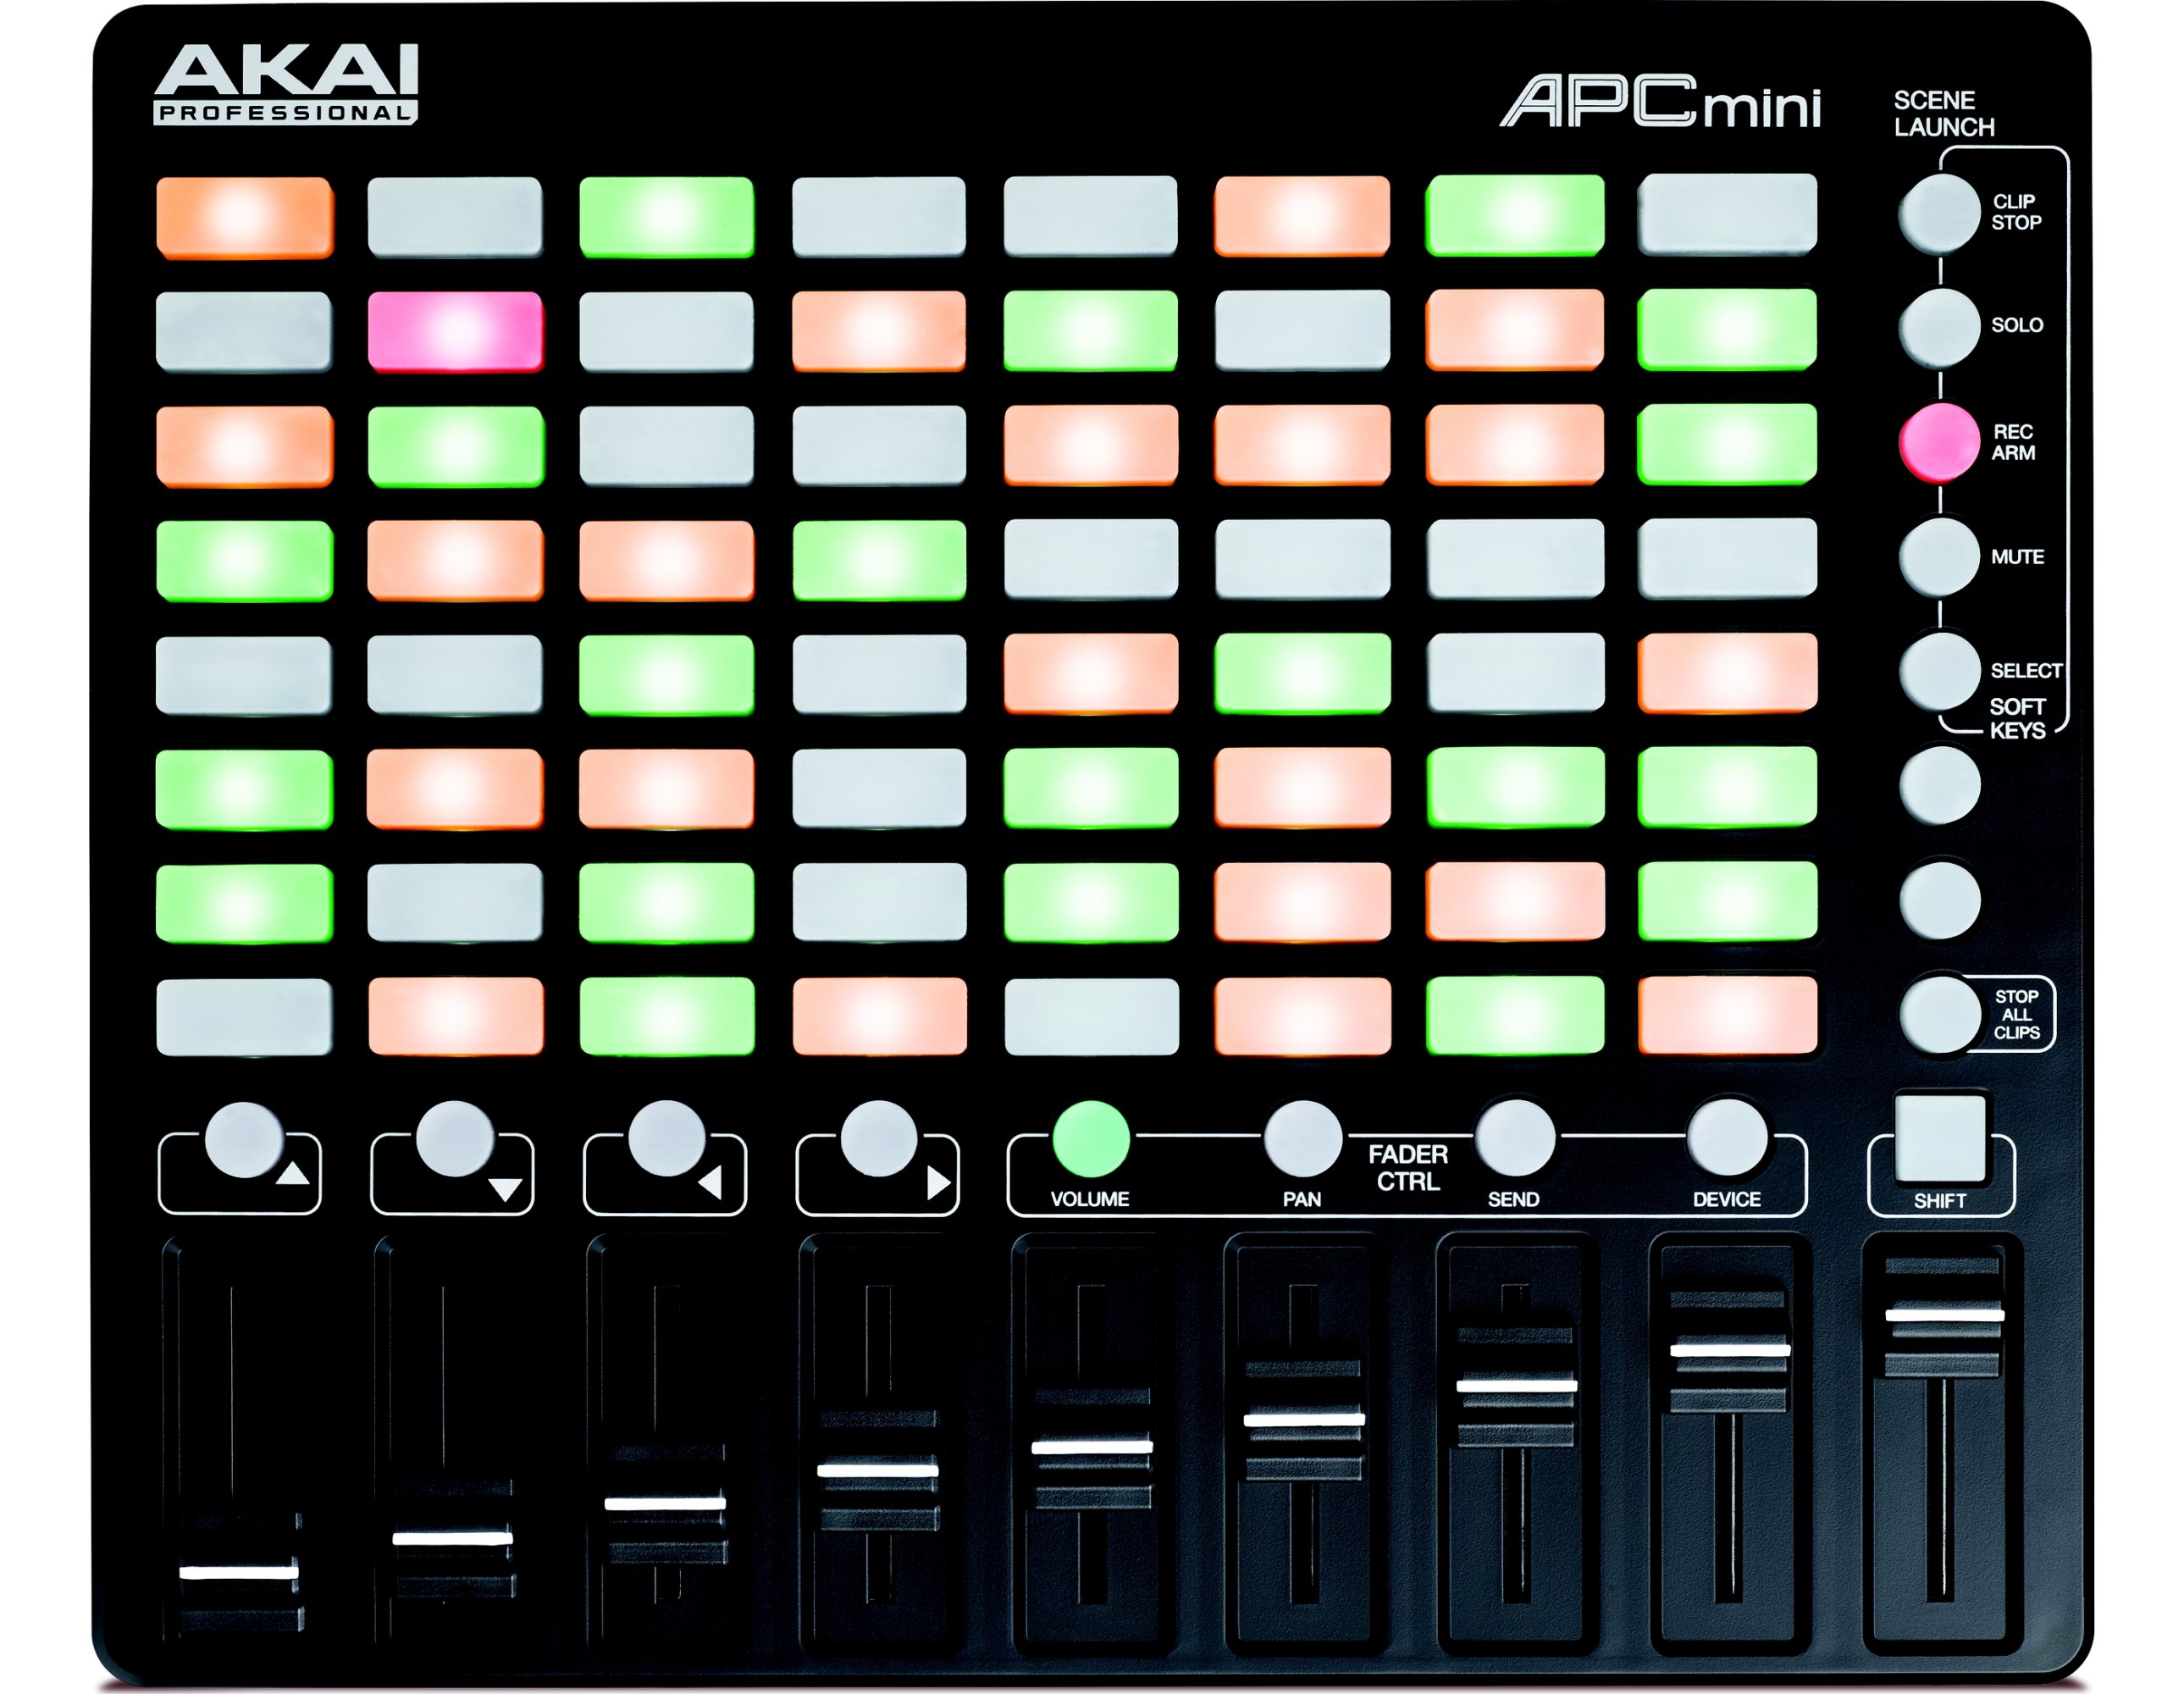2184x1694 pixels.
Task: Click the fader cap below the Pan button
Action: coord(1304,1420)
